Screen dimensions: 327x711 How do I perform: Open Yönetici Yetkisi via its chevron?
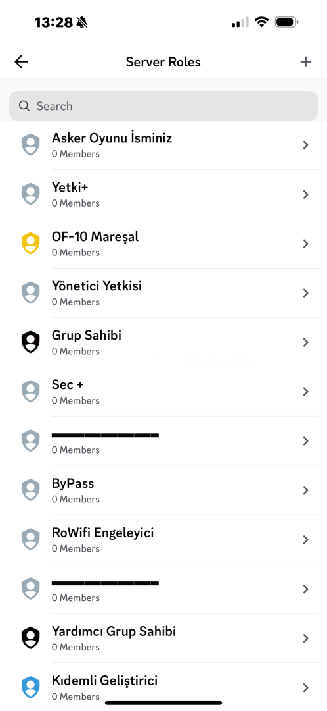coord(306,293)
